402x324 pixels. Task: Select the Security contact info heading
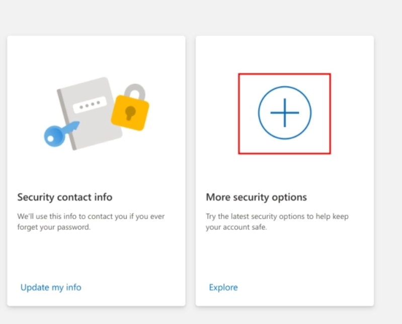coord(65,197)
